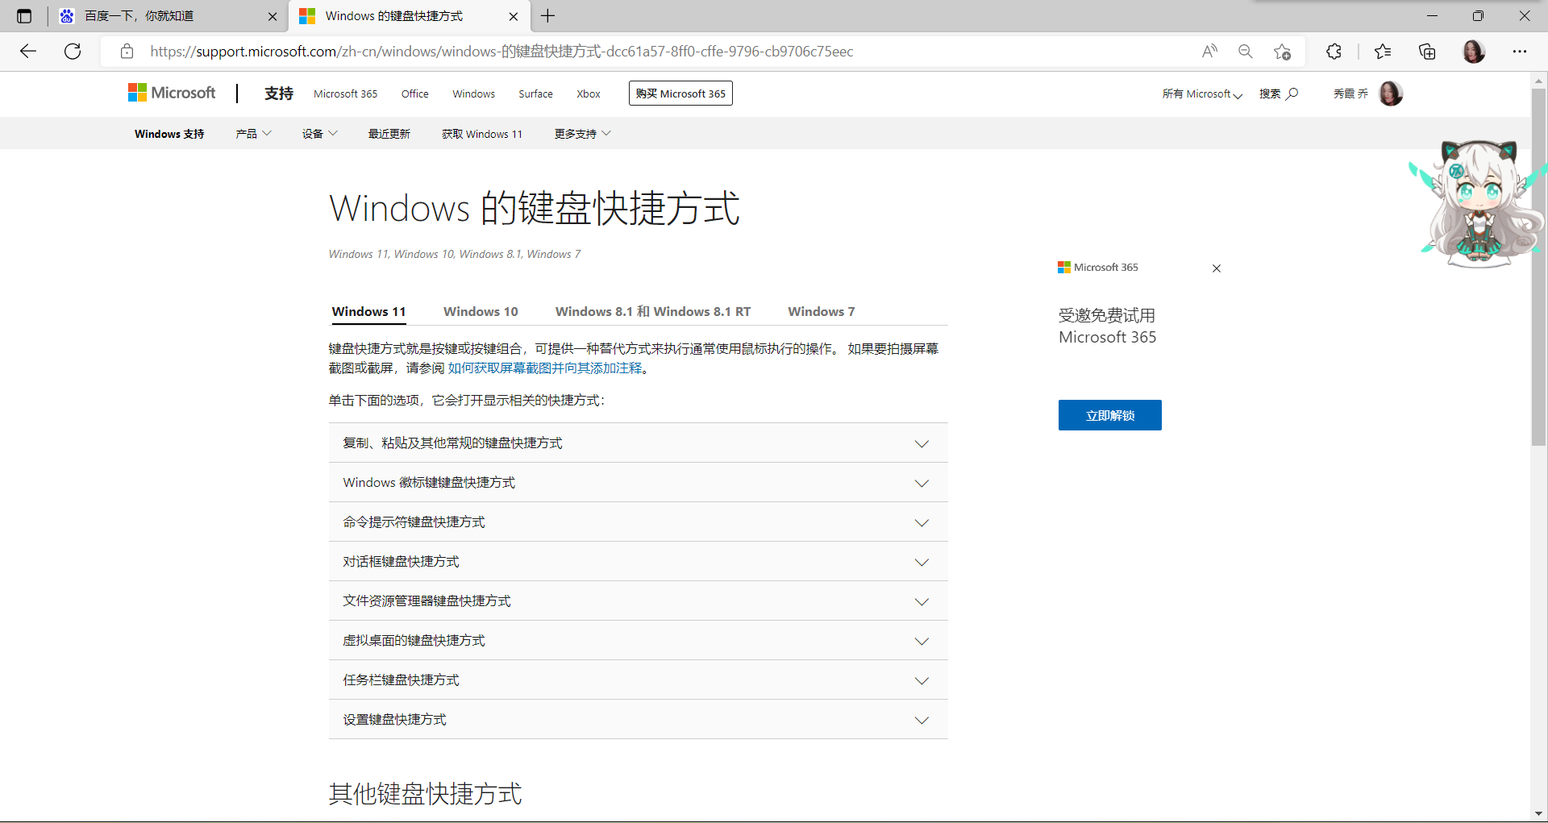View site info lock icon

pyautogui.click(x=127, y=52)
